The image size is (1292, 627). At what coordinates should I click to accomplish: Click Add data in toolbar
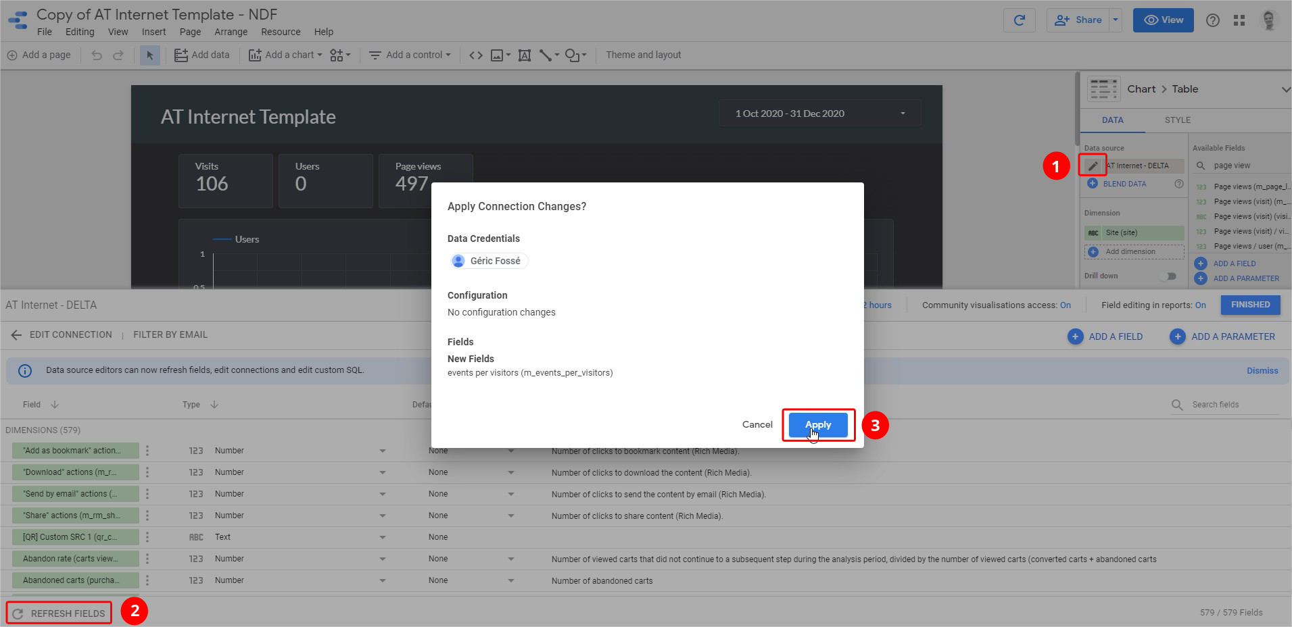click(202, 55)
